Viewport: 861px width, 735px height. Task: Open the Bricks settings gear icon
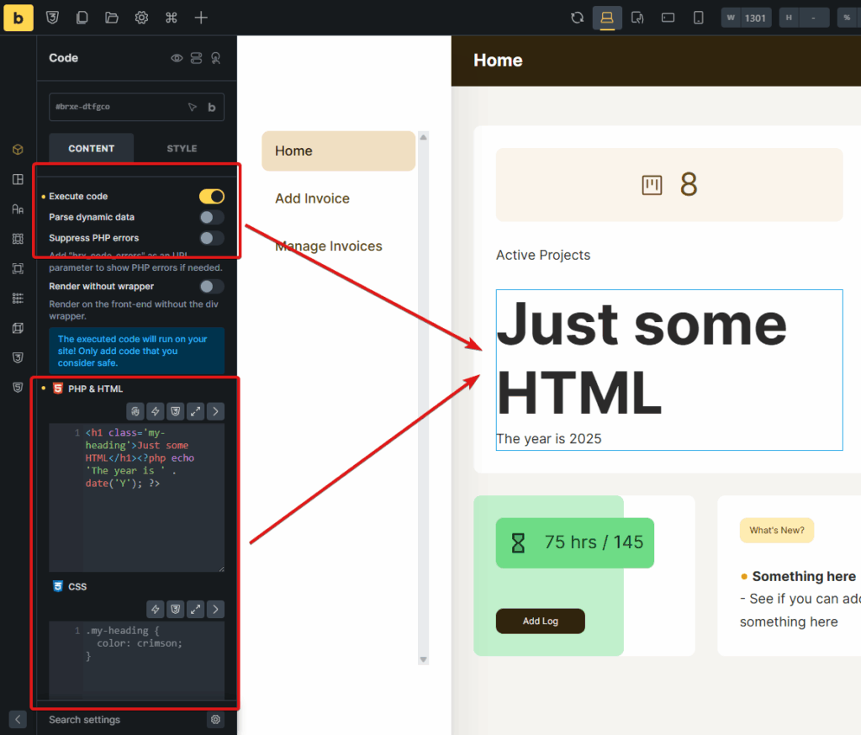point(140,17)
